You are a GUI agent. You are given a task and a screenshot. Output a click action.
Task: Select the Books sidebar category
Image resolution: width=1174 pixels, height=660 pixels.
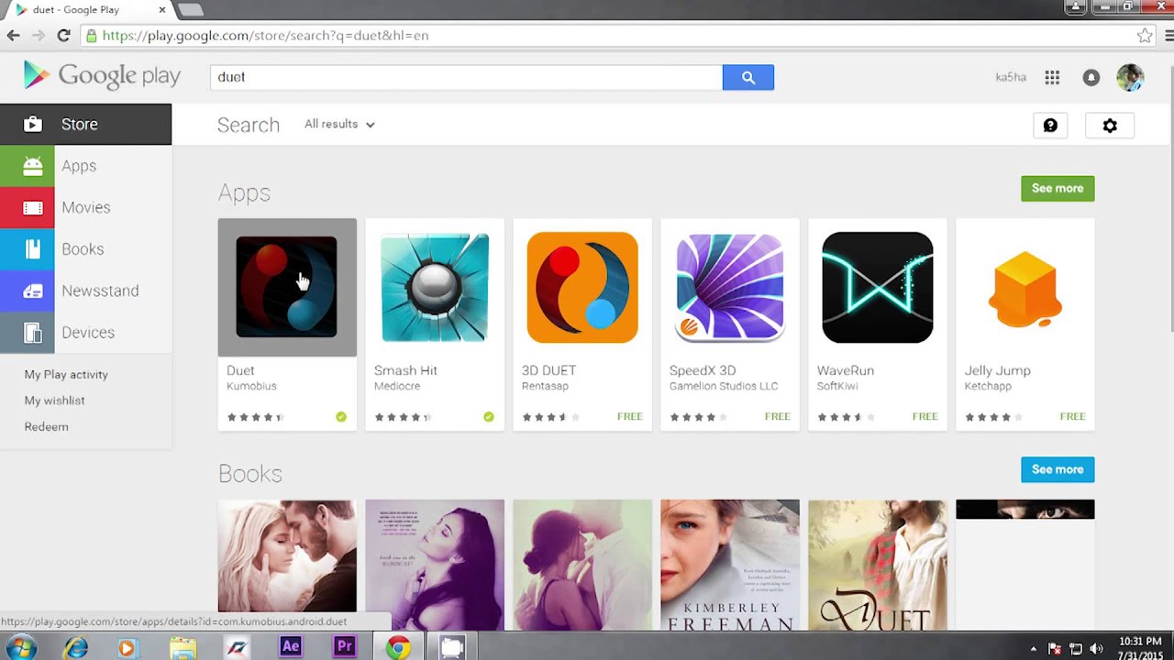pyautogui.click(x=85, y=249)
